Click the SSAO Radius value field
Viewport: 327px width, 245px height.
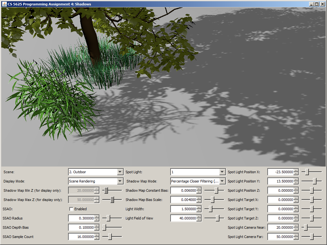(81, 218)
